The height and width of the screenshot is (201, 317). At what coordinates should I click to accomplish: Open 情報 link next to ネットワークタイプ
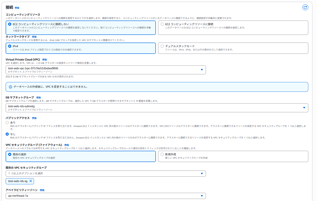point(34,37)
